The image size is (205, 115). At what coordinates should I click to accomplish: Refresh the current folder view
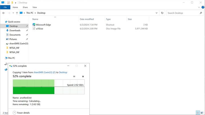(x=162, y=13)
